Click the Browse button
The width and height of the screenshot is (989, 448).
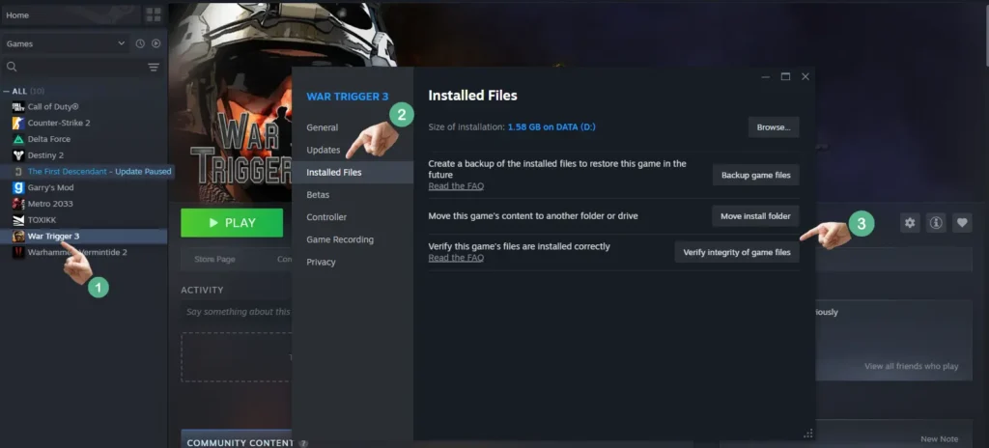click(x=774, y=126)
